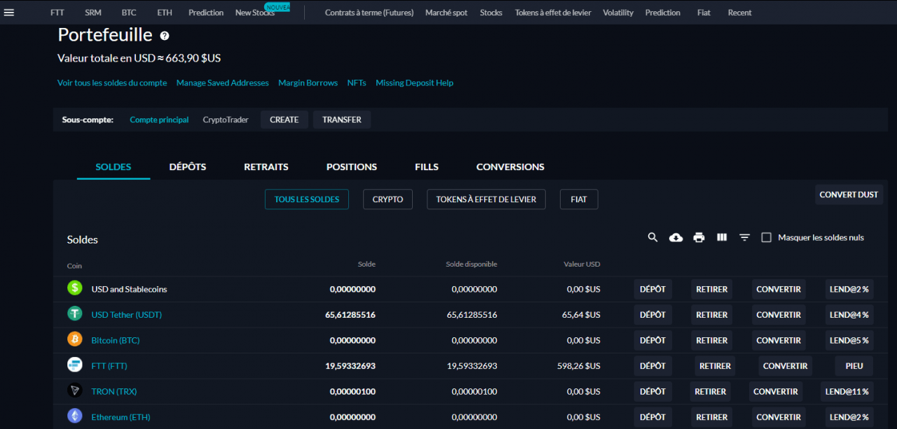Open Margin Borrows link

pos(308,83)
